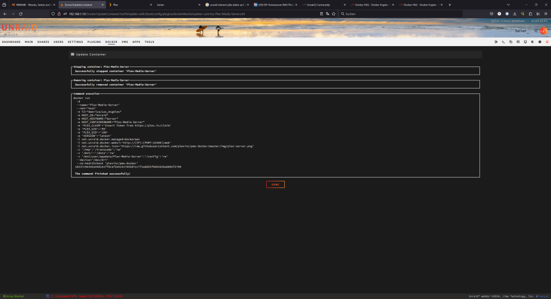Click the 'Successfully stopped container' message

[116, 71]
